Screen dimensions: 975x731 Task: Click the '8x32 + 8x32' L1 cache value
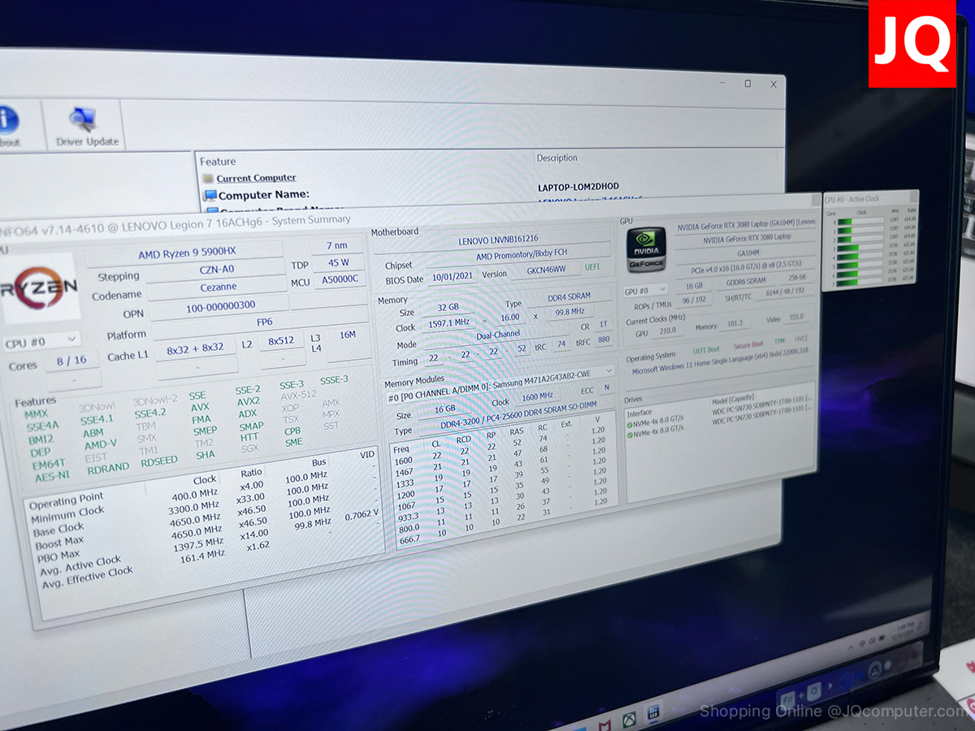click(x=195, y=348)
